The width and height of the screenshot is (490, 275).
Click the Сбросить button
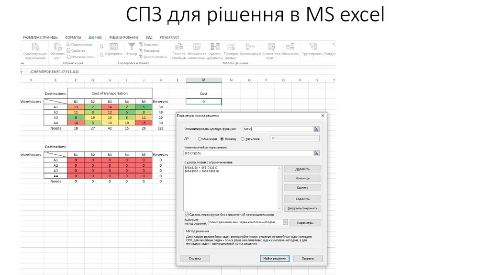tap(302, 199)
